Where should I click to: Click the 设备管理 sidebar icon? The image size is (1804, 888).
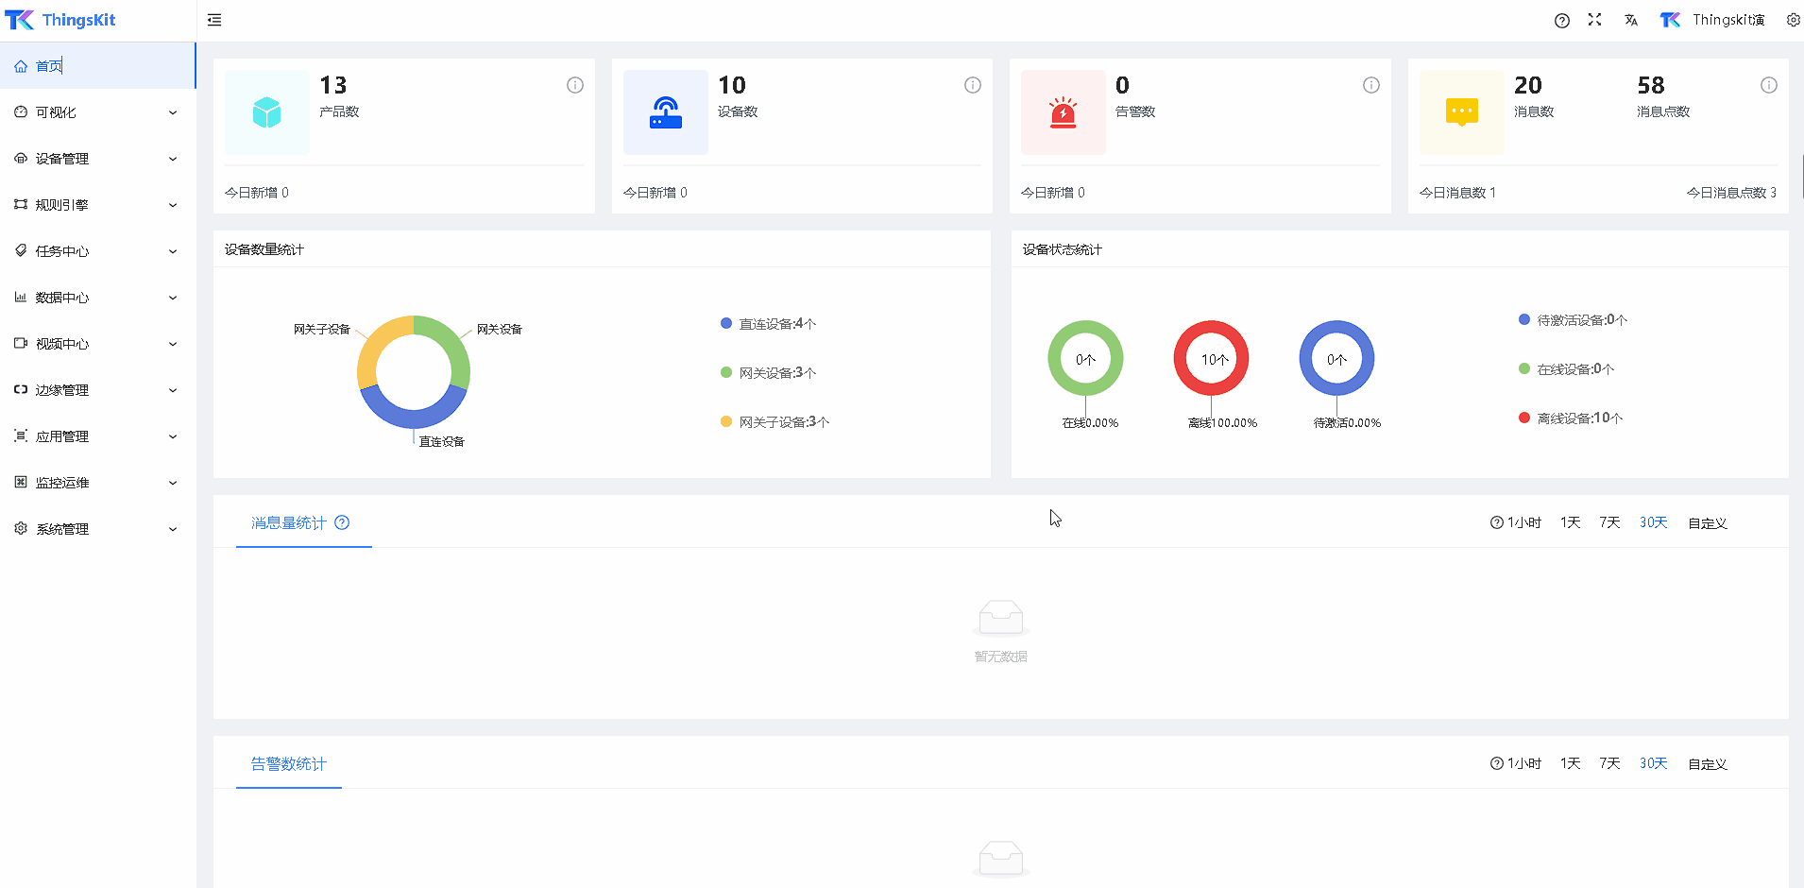[x=21, y=159]
